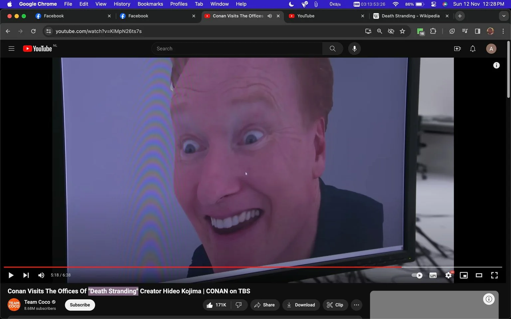
Task: Go back in browser history
Action: (x=8, y=31)
